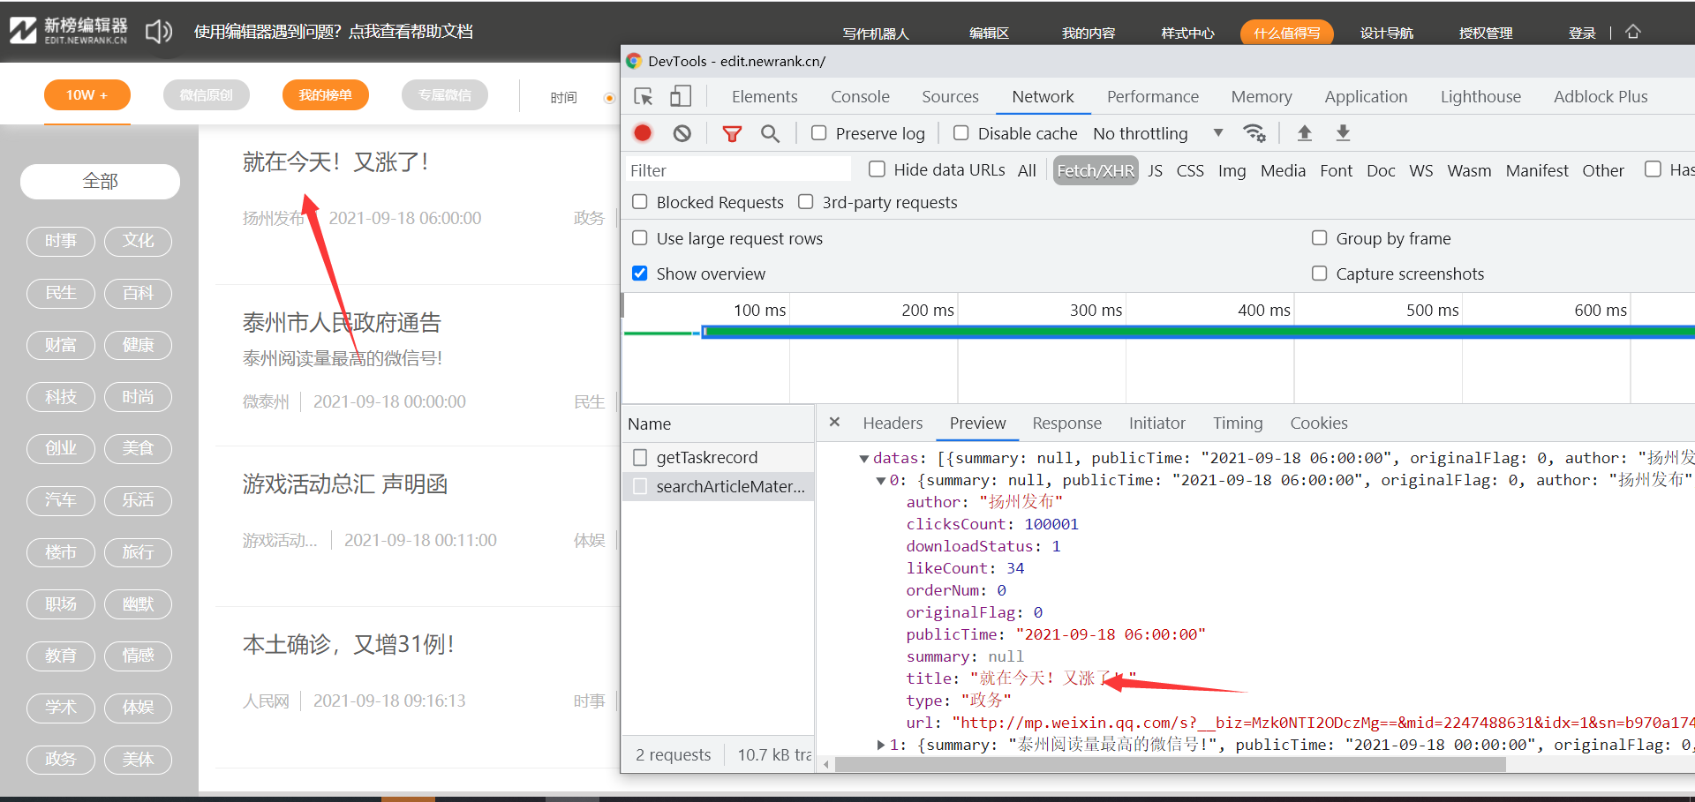This screenshot has width=1695, height=802.
Task: Enable Use large request rows
Action: click(x=640, y=238)
